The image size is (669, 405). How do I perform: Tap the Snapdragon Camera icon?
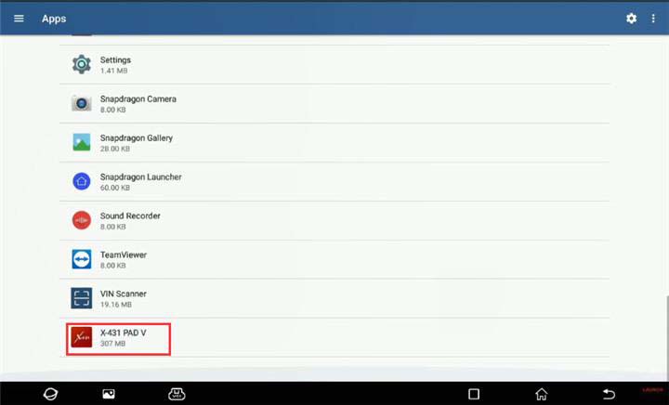pos(81,103)
